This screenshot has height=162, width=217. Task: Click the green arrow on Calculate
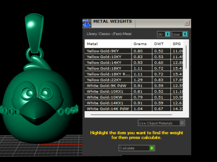152,148
